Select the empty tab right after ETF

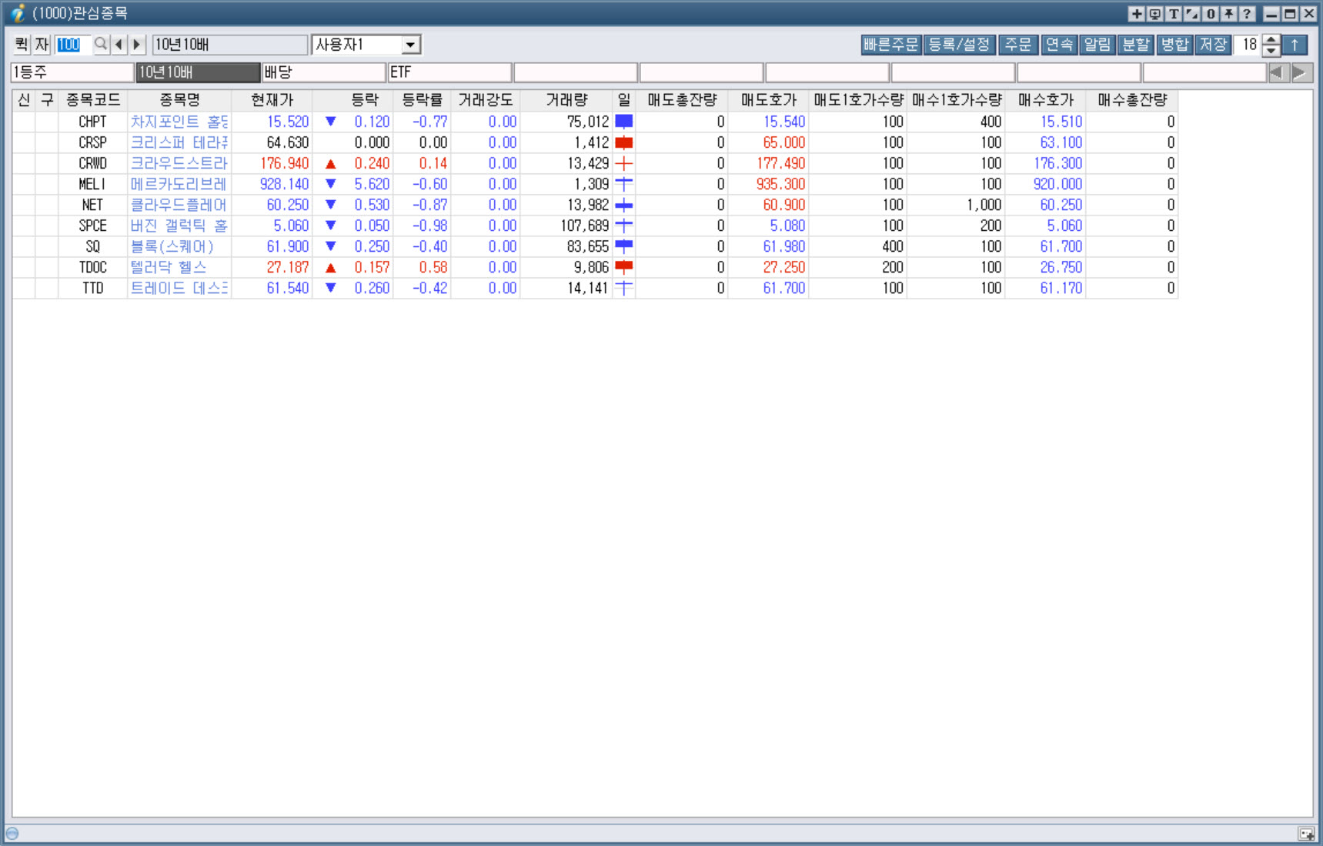(x=576, y=72)
